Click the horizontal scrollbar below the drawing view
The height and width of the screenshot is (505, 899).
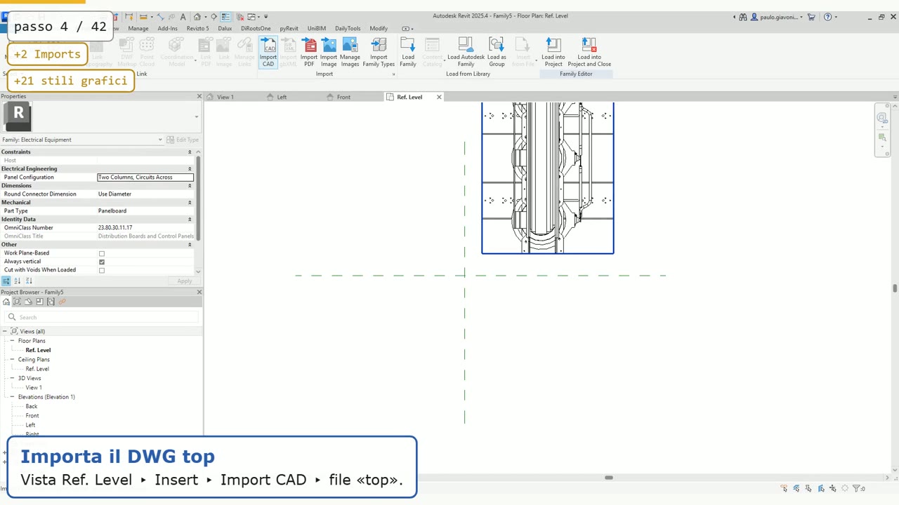point(609,478)
